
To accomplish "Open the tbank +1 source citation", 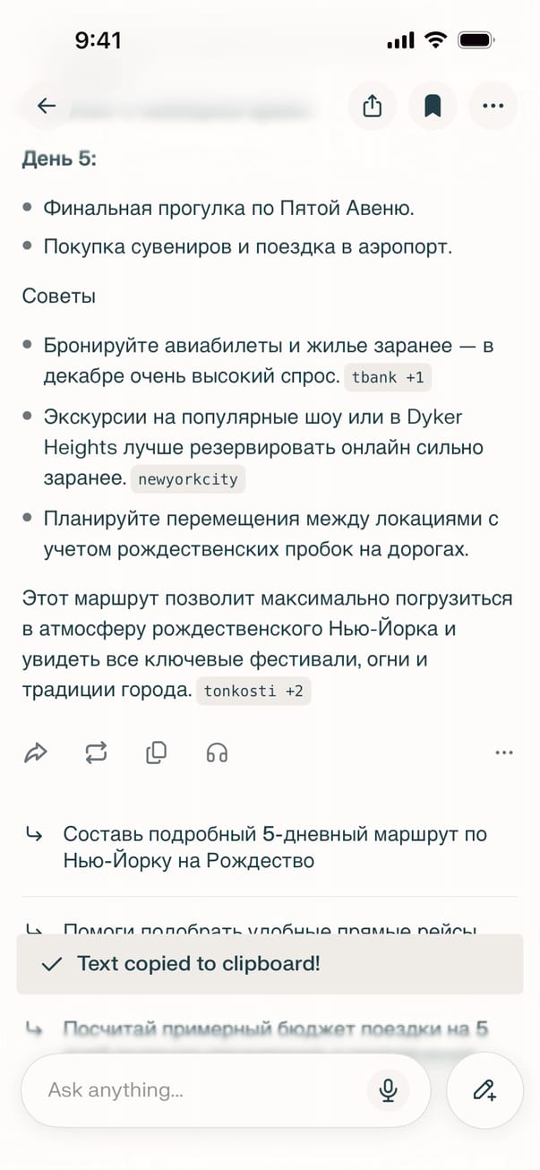I will coord(388,378).
